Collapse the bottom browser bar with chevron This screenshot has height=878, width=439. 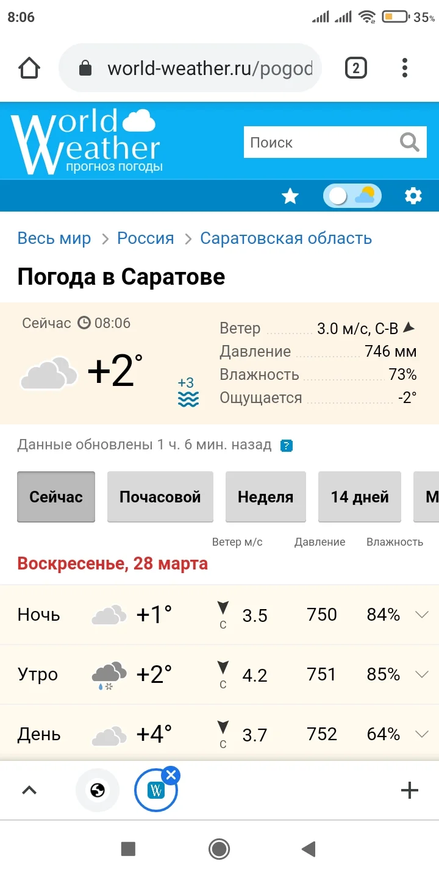click(30, 790)
